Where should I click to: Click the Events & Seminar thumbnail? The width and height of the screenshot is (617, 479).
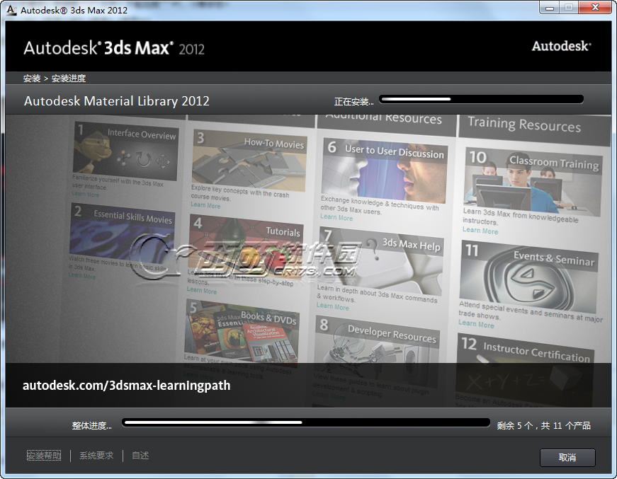click(529, 276)
